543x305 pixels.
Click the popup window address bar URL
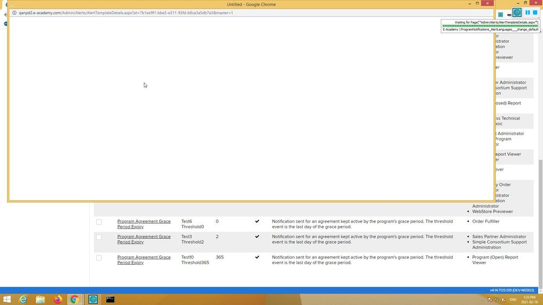click(x=126, y=13)
